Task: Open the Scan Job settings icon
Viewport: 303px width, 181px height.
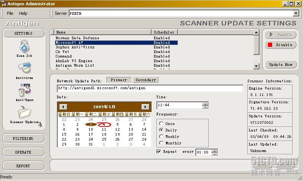Action: point(24,46)
